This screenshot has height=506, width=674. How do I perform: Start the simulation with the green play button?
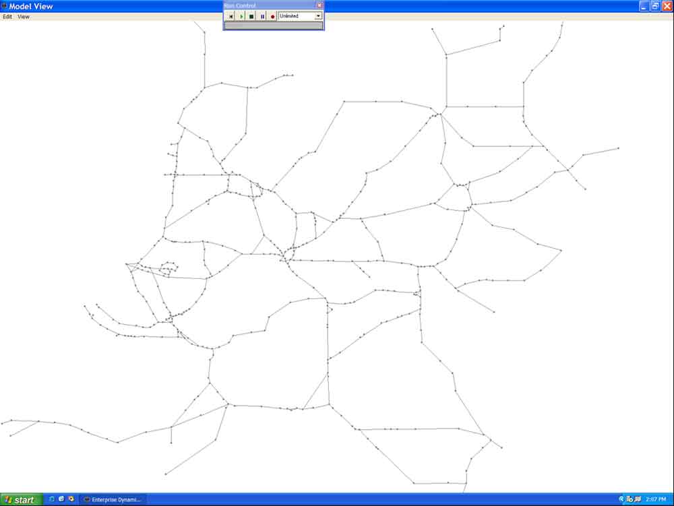point(241,16)
